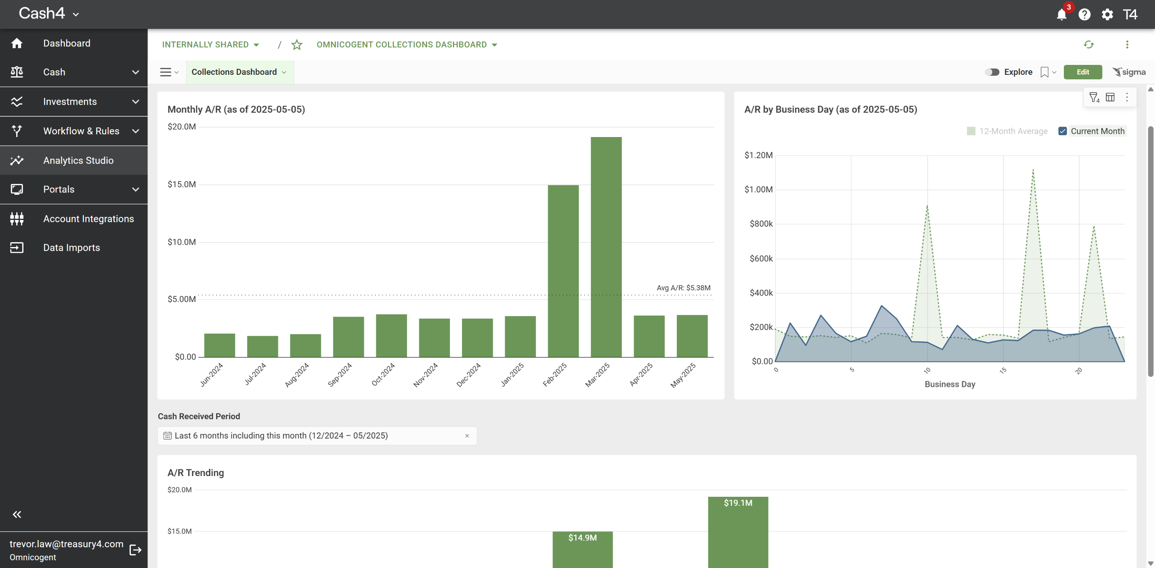Clear the Cash Received Period filter

(467, 436)
